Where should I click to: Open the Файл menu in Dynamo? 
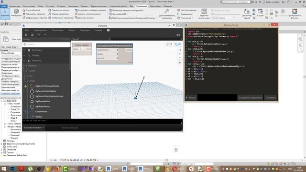point(27,31)
